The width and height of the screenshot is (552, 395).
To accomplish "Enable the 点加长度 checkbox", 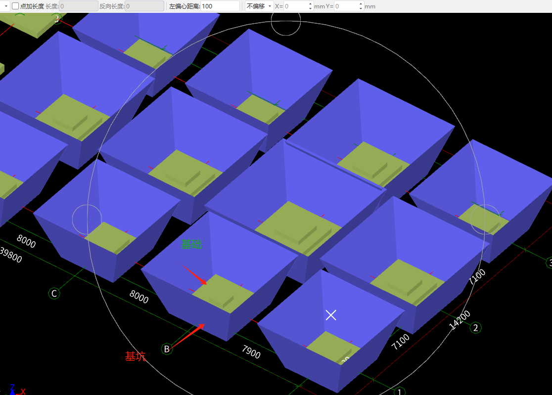I will [15, 6].
